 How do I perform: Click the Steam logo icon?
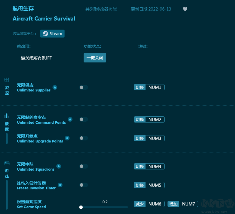pyautogui.click(x=45, y=34)
